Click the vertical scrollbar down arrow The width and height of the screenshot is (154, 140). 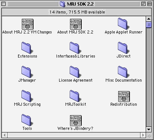click(149, 129)
